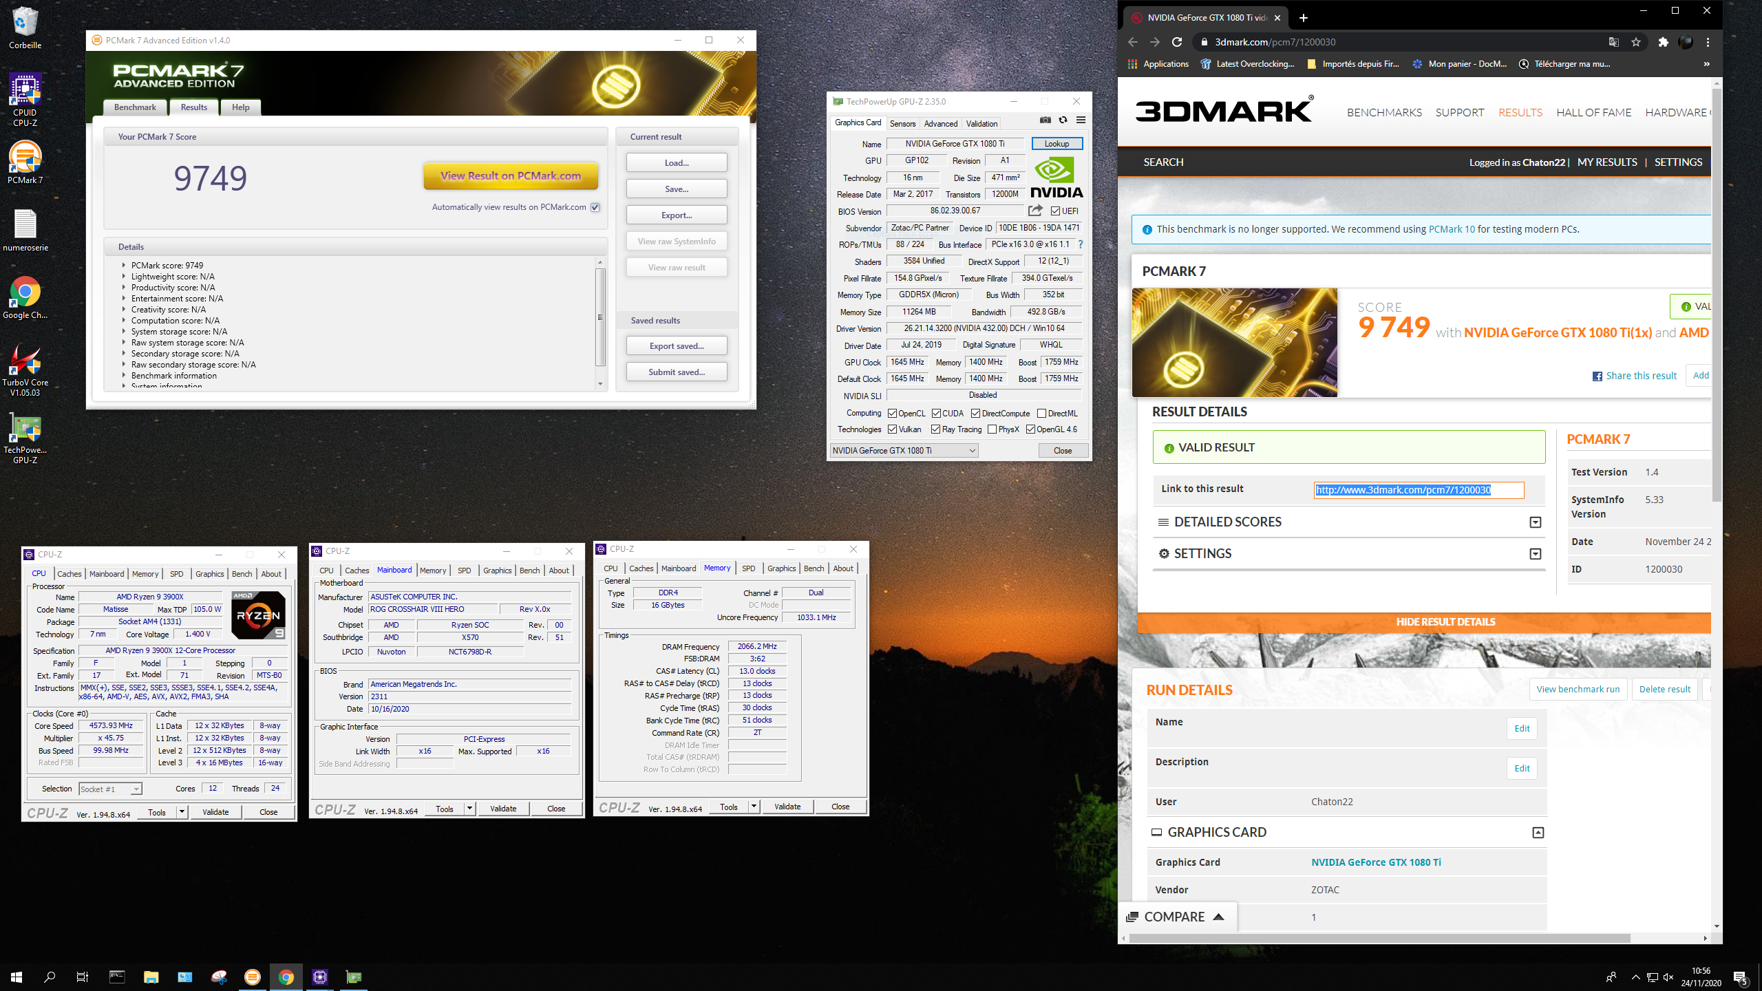Click the Delete result button

1664,689
